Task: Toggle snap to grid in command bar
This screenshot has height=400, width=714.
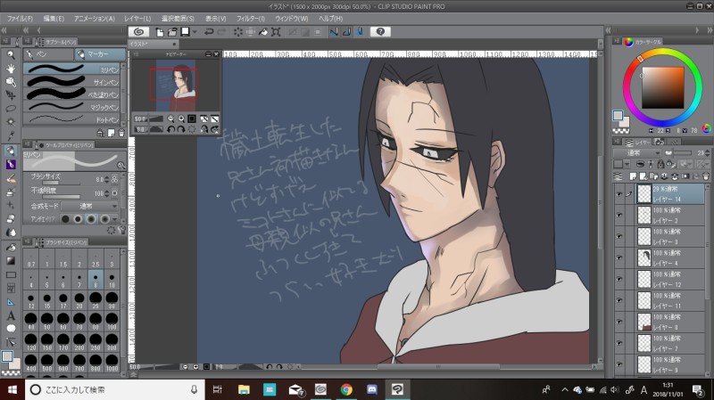Action: [x=360, y=32]
